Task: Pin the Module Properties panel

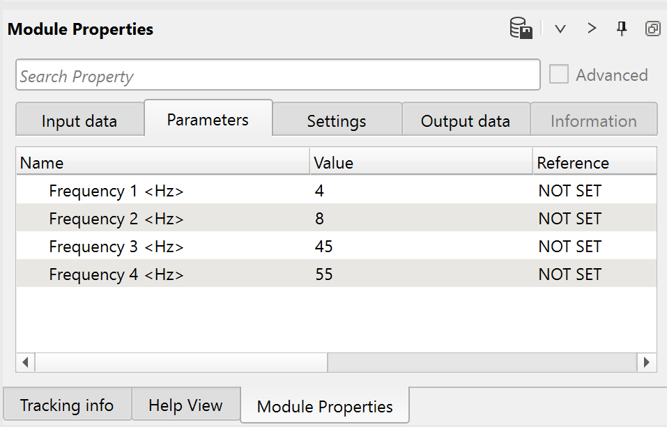Action: tap(622, 29)
